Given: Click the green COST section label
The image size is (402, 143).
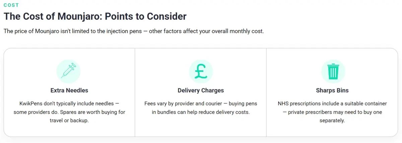Looking at the screenshot, I should pos(11,5).
